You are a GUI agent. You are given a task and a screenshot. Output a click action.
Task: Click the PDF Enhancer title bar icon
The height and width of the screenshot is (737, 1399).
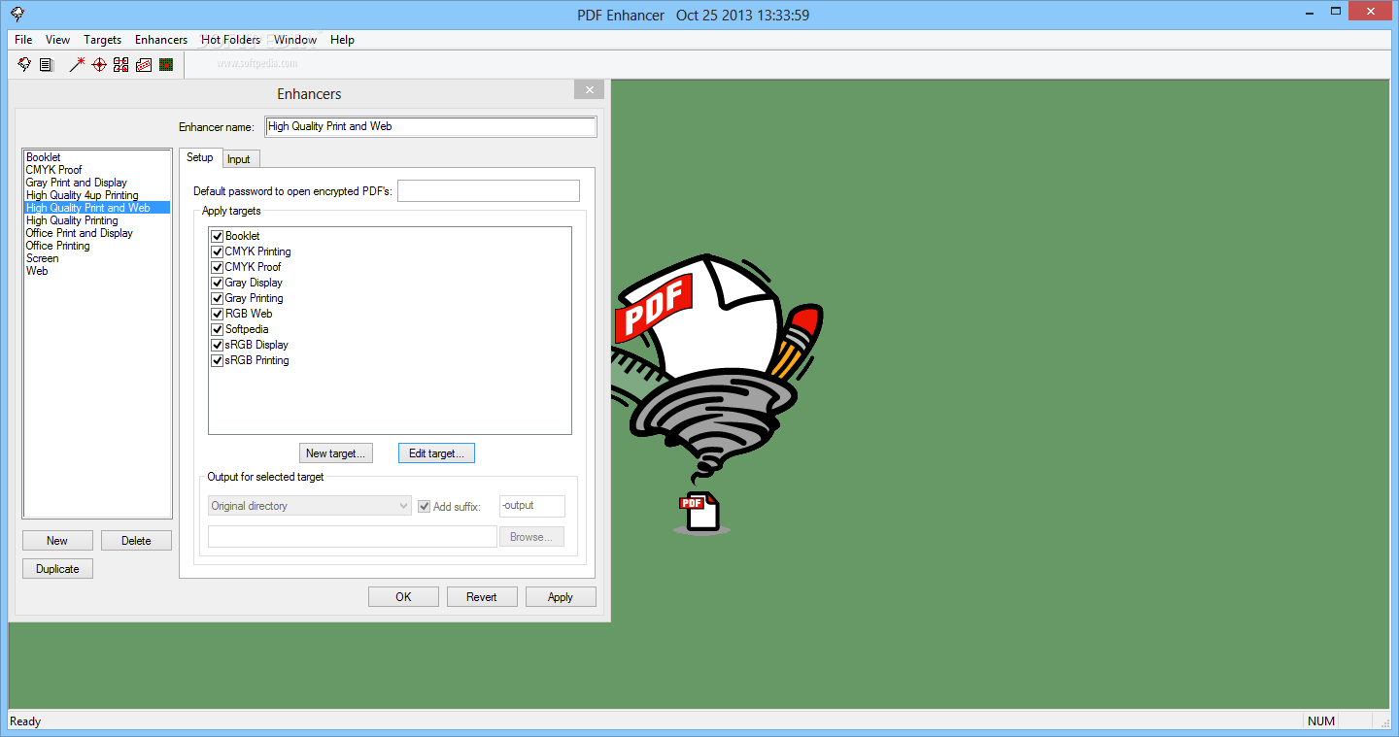[x=18, y=15]
